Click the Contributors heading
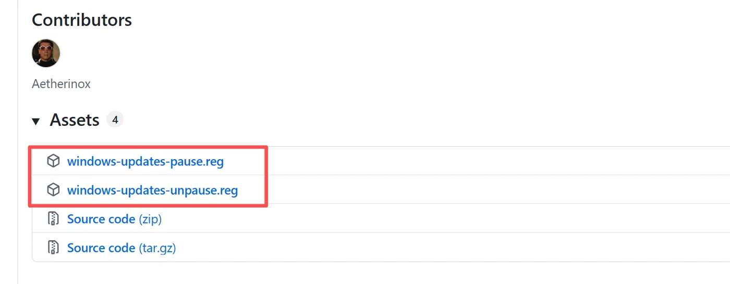 pyautogui.click(x=82, y=20)
